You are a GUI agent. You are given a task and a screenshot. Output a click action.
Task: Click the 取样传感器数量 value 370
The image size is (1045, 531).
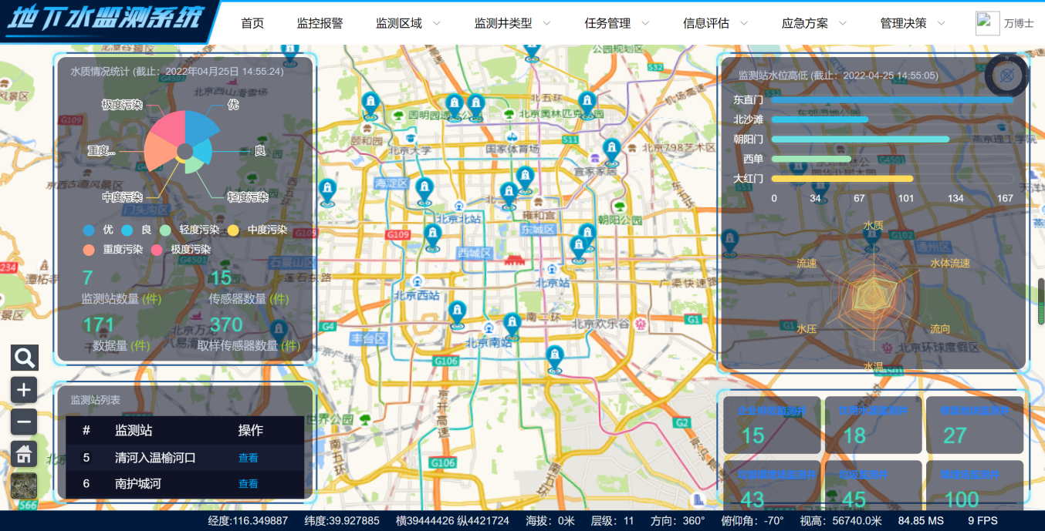(x=226, y=325)
